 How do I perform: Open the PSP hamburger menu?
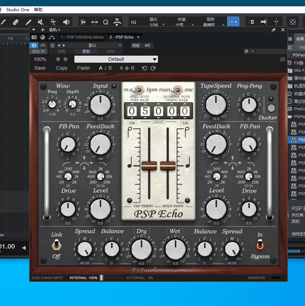283,59
